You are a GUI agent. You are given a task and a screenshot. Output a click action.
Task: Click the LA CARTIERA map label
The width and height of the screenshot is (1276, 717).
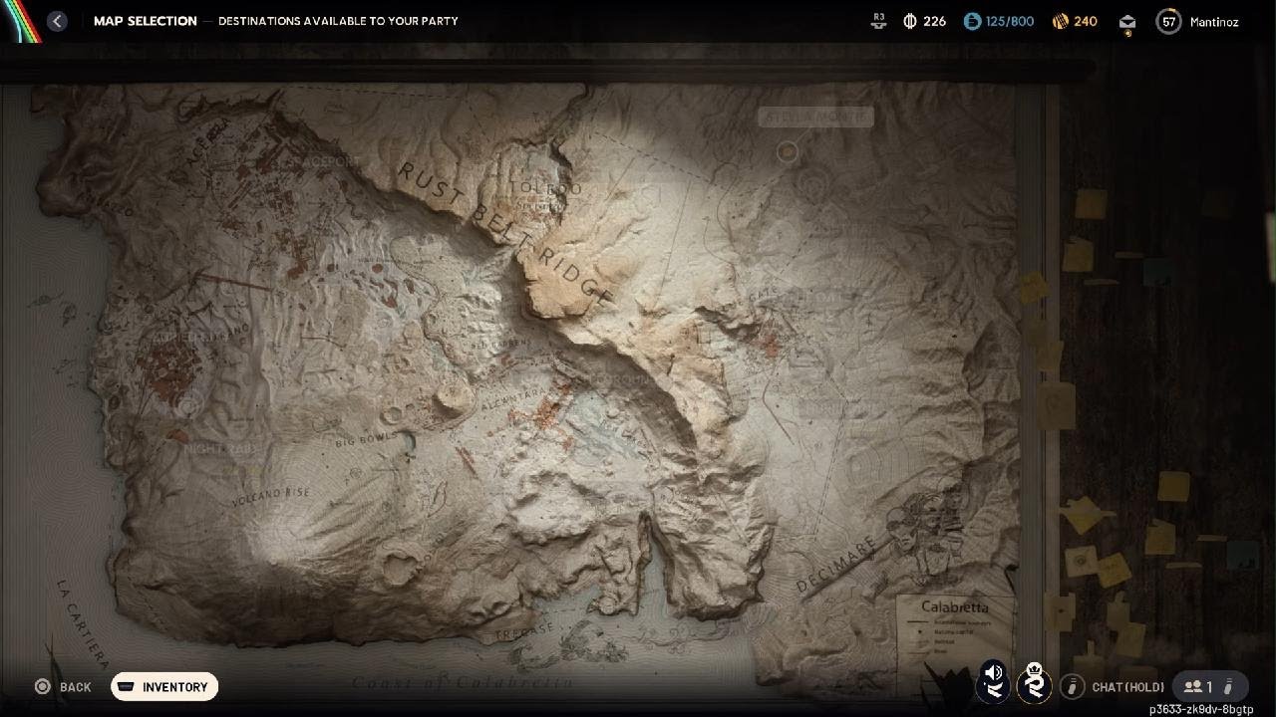(x=84, y=623)
